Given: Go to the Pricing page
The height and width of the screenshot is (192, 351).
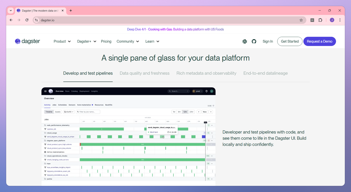Looking at the screenshot, I should tap(106, 41).
